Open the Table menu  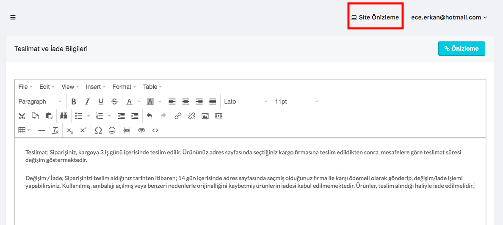[152, 87]
